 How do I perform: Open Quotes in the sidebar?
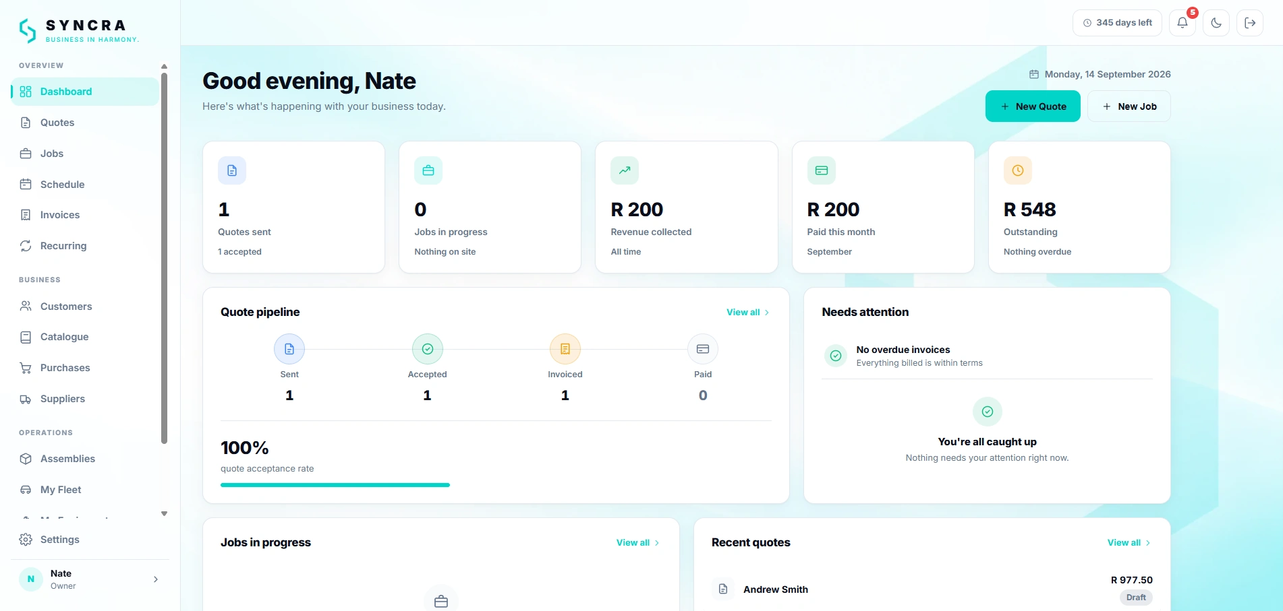pos(85,123)
